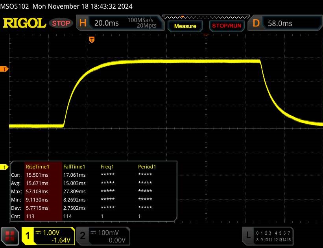Click RiseTime1 deviation value 5.7715ms
This screenshot has height=248, width=323.
tap(37, 208)
